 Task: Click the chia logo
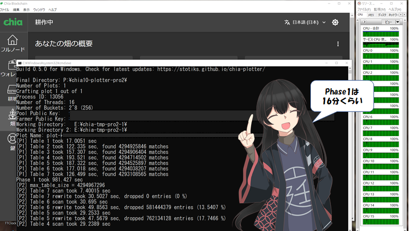[13, 22]
